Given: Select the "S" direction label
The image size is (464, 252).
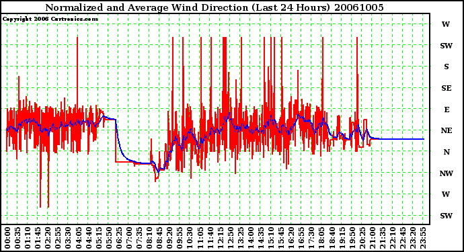Looking at the screenshot, I should click(x=447, y=67).
